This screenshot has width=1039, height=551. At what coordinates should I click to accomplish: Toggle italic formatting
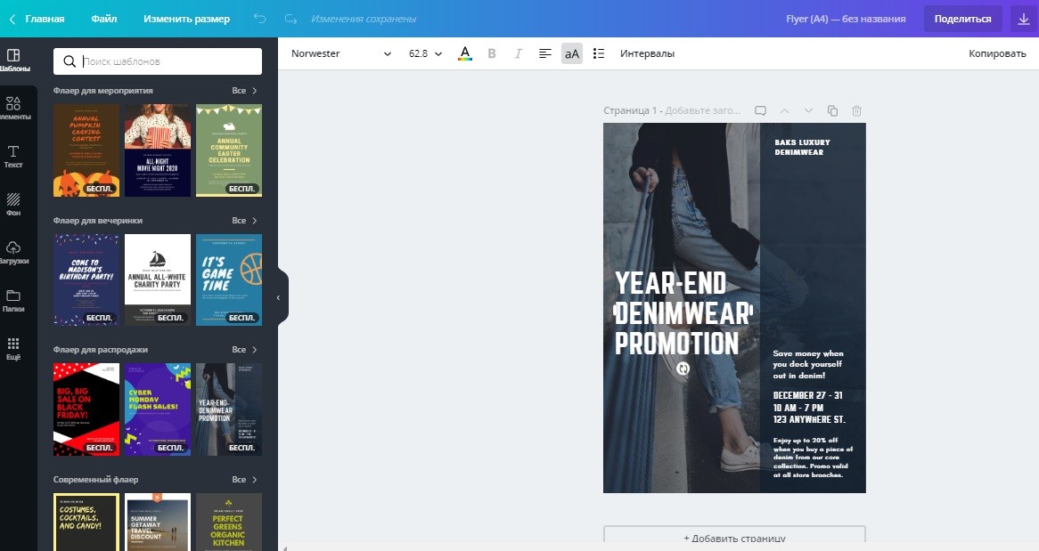pyautogui.click(x=519, y=53)
